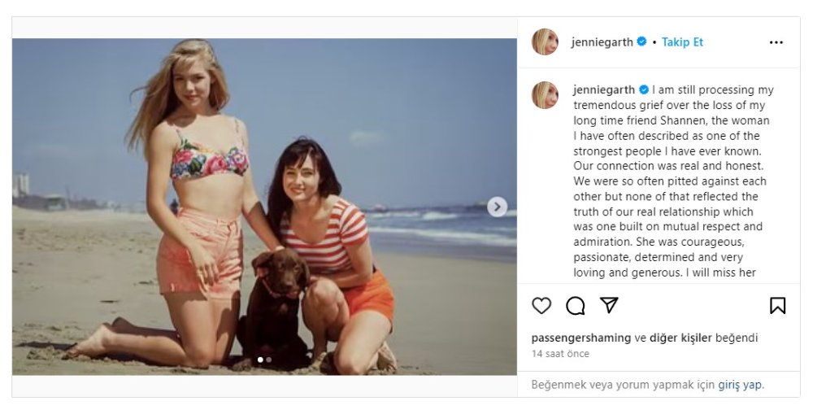
Task: Open comments with the speech bubble icon
Action: tap(576, 306)
